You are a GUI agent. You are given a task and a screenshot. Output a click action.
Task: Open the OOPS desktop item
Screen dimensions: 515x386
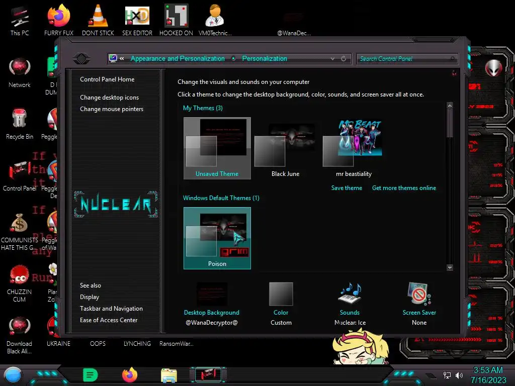98,344
